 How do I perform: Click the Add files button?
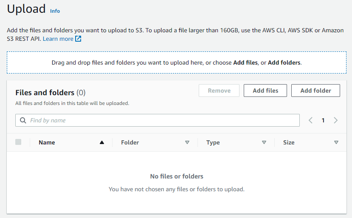265,91
